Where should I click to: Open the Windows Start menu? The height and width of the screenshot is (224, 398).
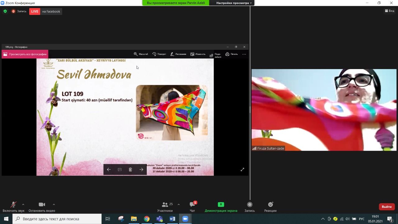click(x=6, y=219)
